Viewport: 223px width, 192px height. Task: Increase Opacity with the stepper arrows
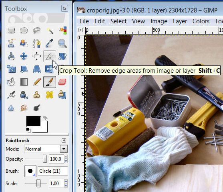tap(66, 157)
